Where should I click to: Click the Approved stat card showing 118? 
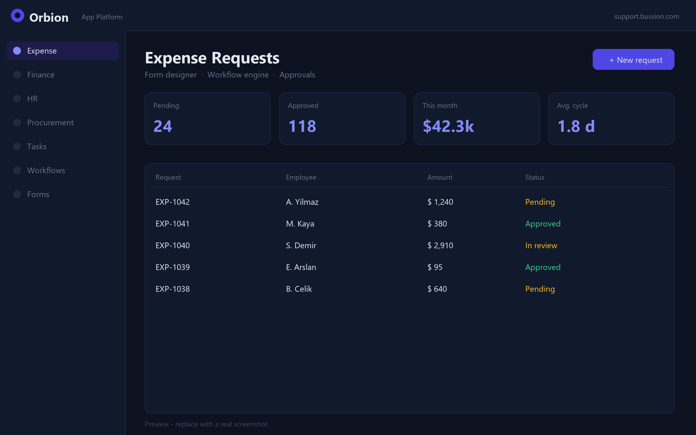click(x=342, y=119)
